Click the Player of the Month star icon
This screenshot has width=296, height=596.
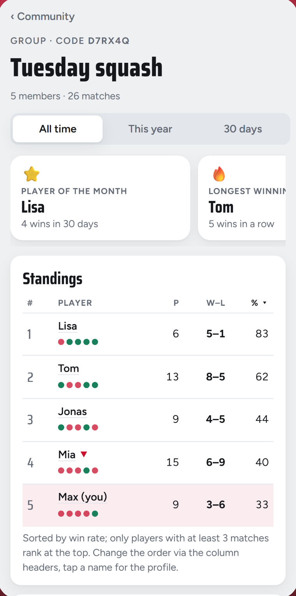[x=32, y=174]
